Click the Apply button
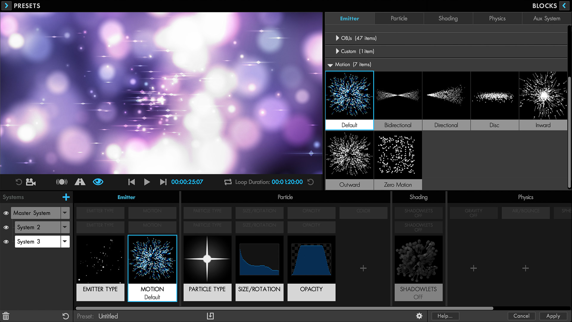The image size is (572, 322). [x=553, y=316]
